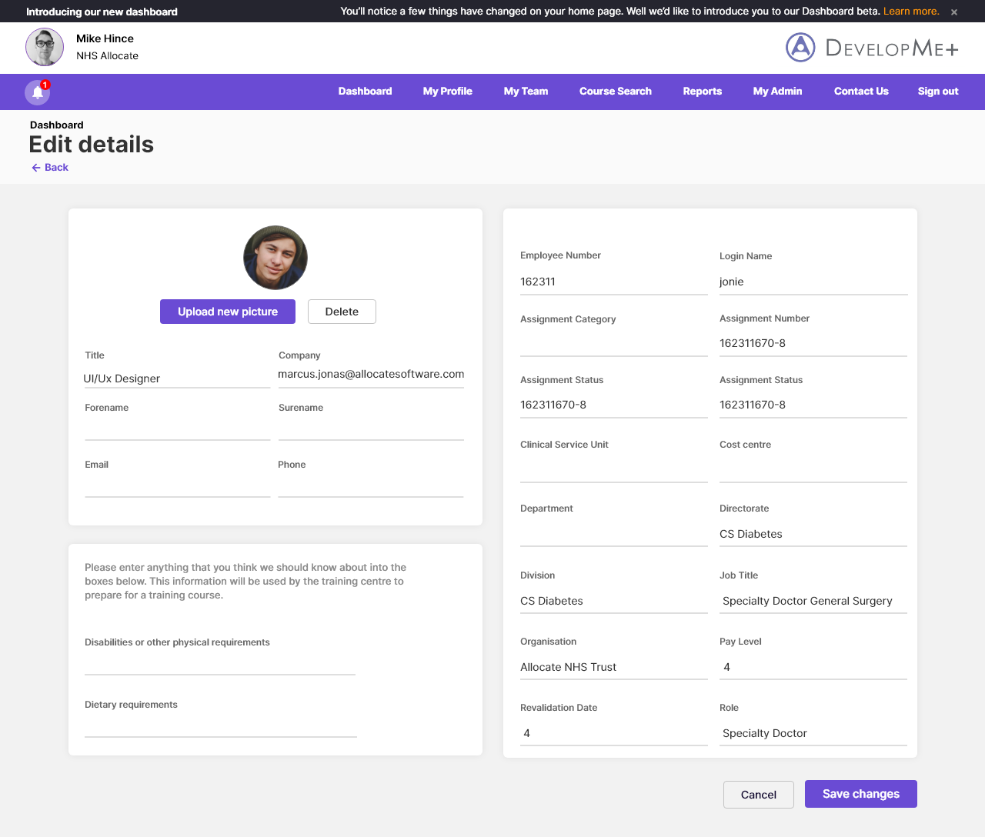Click Mike Hince's avatar in the header
Image resolution: width=985 pixels, height=837 pixels.
(45, 48)
